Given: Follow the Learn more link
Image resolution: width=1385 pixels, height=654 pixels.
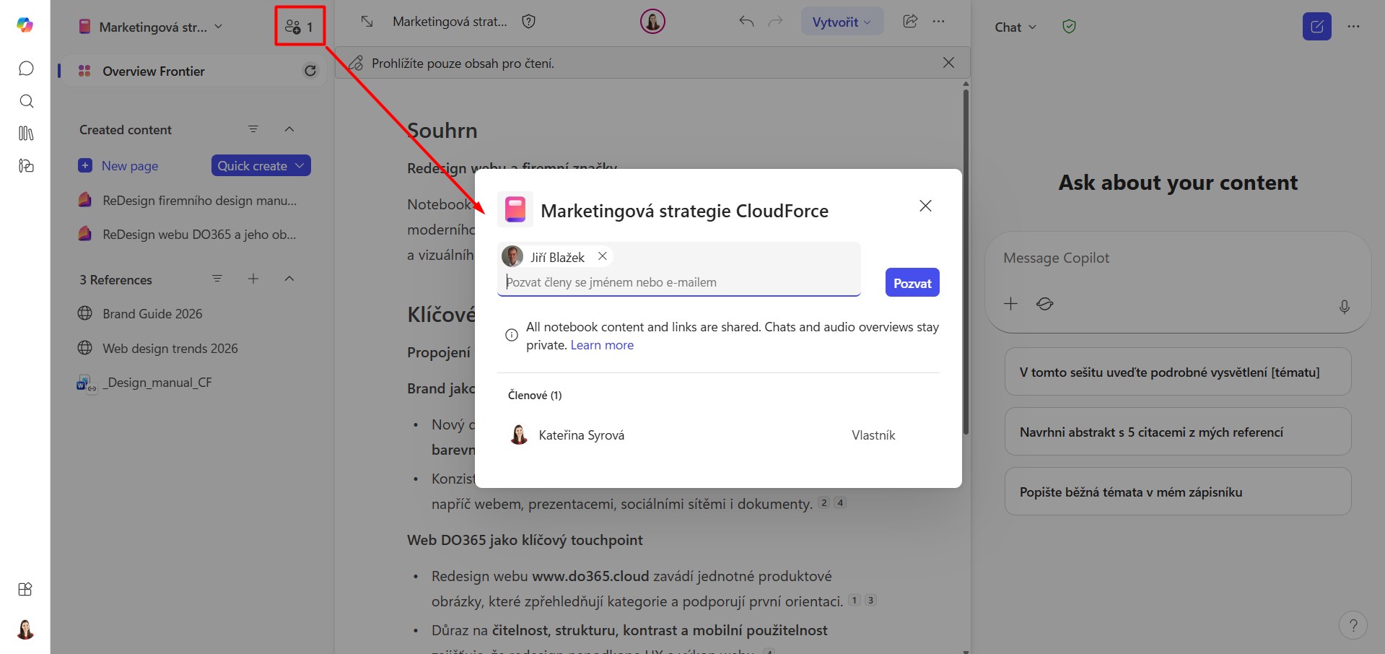Looking at the screenshot, I should point(602,345).
